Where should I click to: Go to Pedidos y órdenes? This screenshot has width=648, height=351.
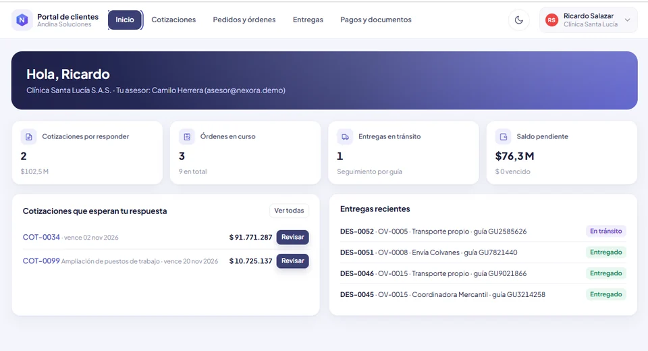tap(244, 20)
